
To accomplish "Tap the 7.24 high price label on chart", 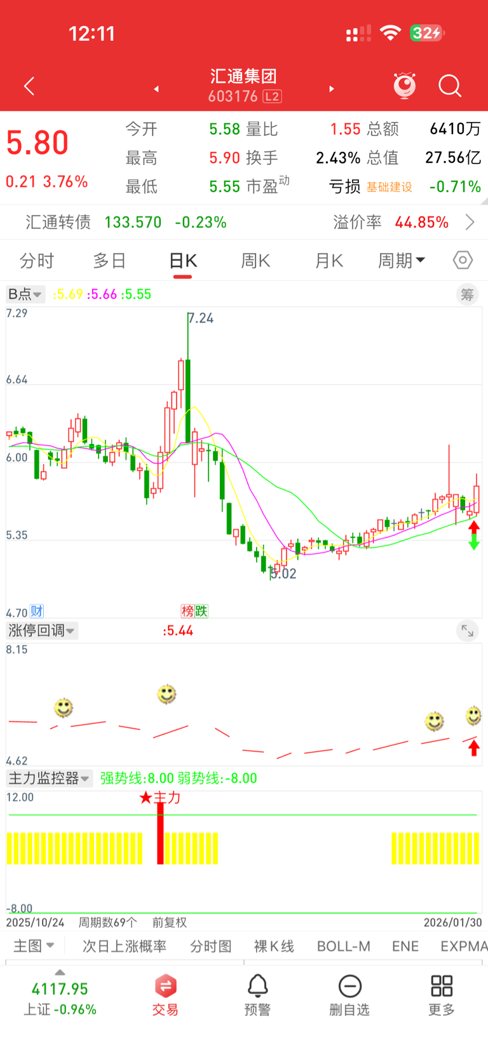I will (x=201, y=318).
